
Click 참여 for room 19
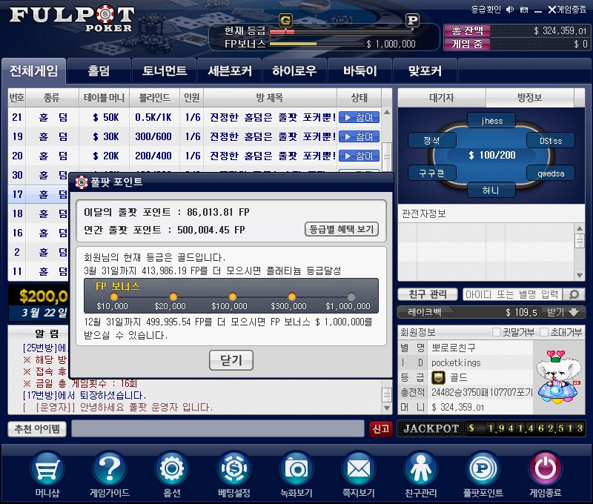(360, 136)
